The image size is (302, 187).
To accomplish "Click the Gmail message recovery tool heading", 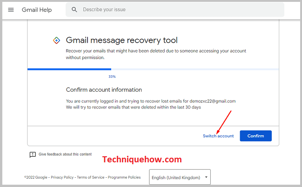I will [x=122, y=40].
